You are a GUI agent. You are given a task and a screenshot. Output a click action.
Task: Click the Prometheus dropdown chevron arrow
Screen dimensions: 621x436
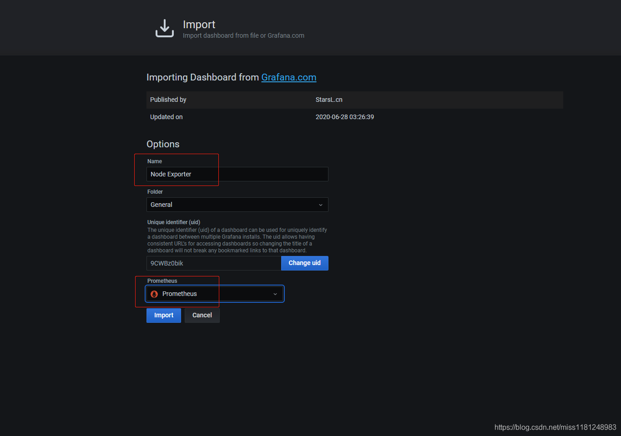point(275,294)
